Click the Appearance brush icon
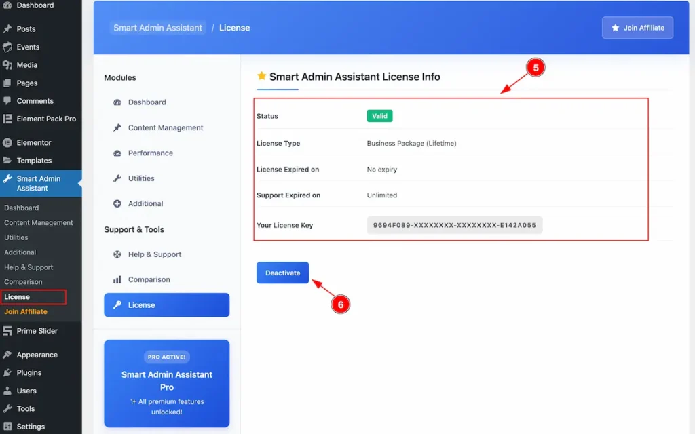This screenshot has width=695, height=434. coord(7,355)
